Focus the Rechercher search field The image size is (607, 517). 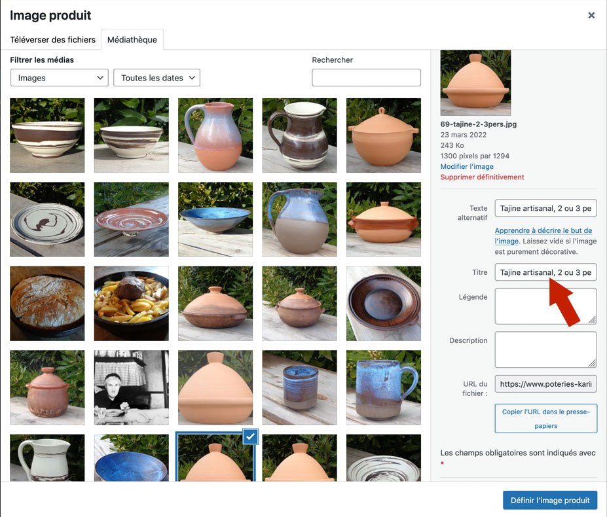pyautogui.click(x=366, y=78)
